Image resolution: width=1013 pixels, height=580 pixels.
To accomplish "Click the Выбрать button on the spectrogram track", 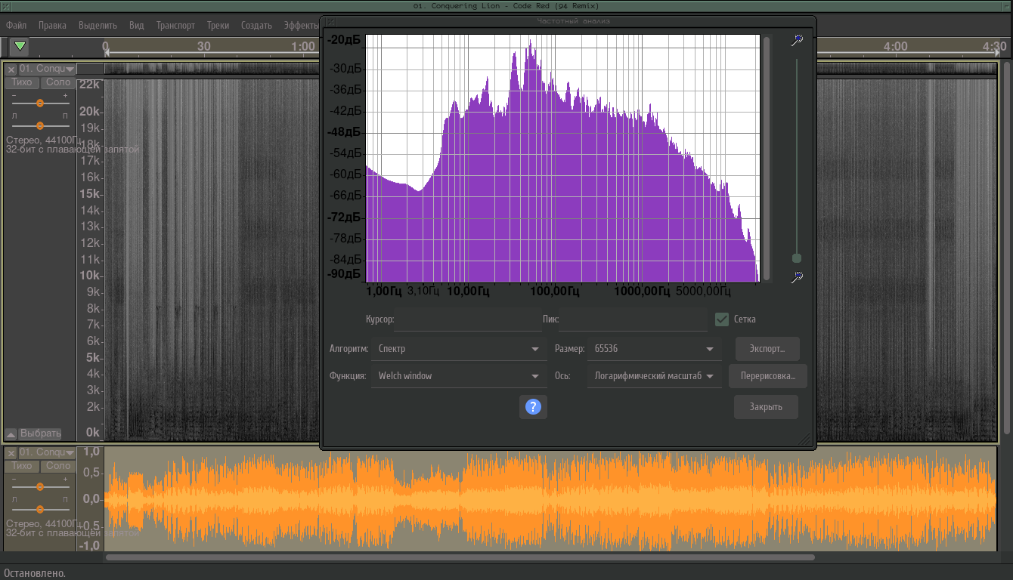I will click(41, 433).
